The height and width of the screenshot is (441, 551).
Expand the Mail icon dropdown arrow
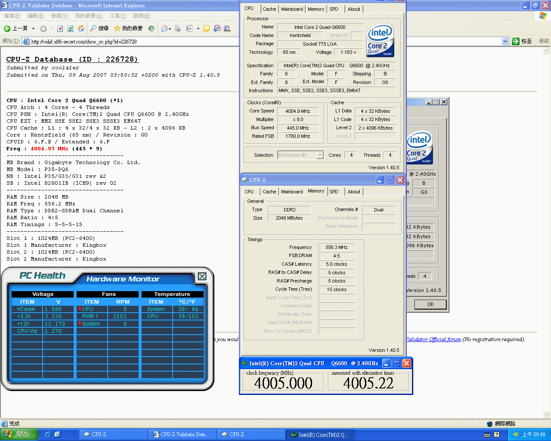(x=170, y=28)
